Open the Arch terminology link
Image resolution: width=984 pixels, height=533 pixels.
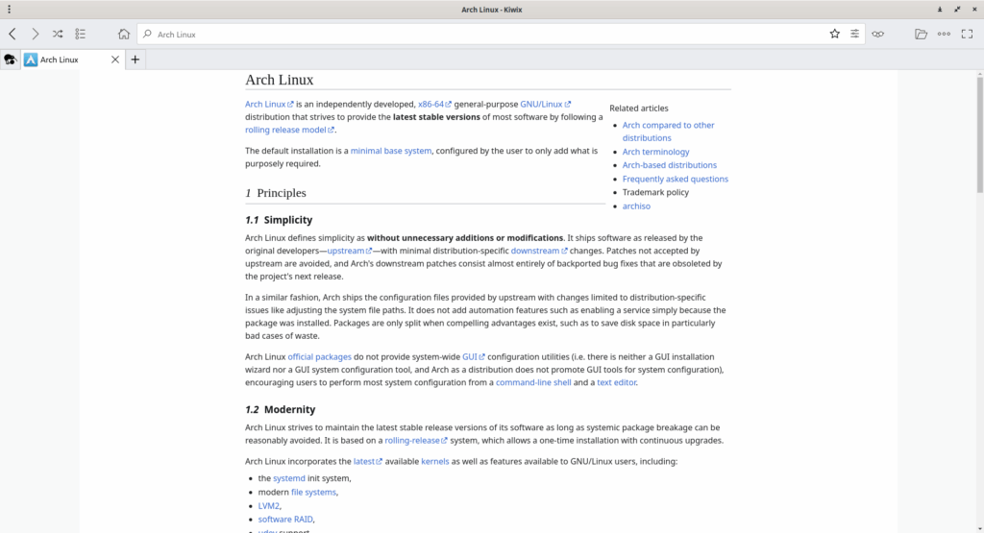655,152
